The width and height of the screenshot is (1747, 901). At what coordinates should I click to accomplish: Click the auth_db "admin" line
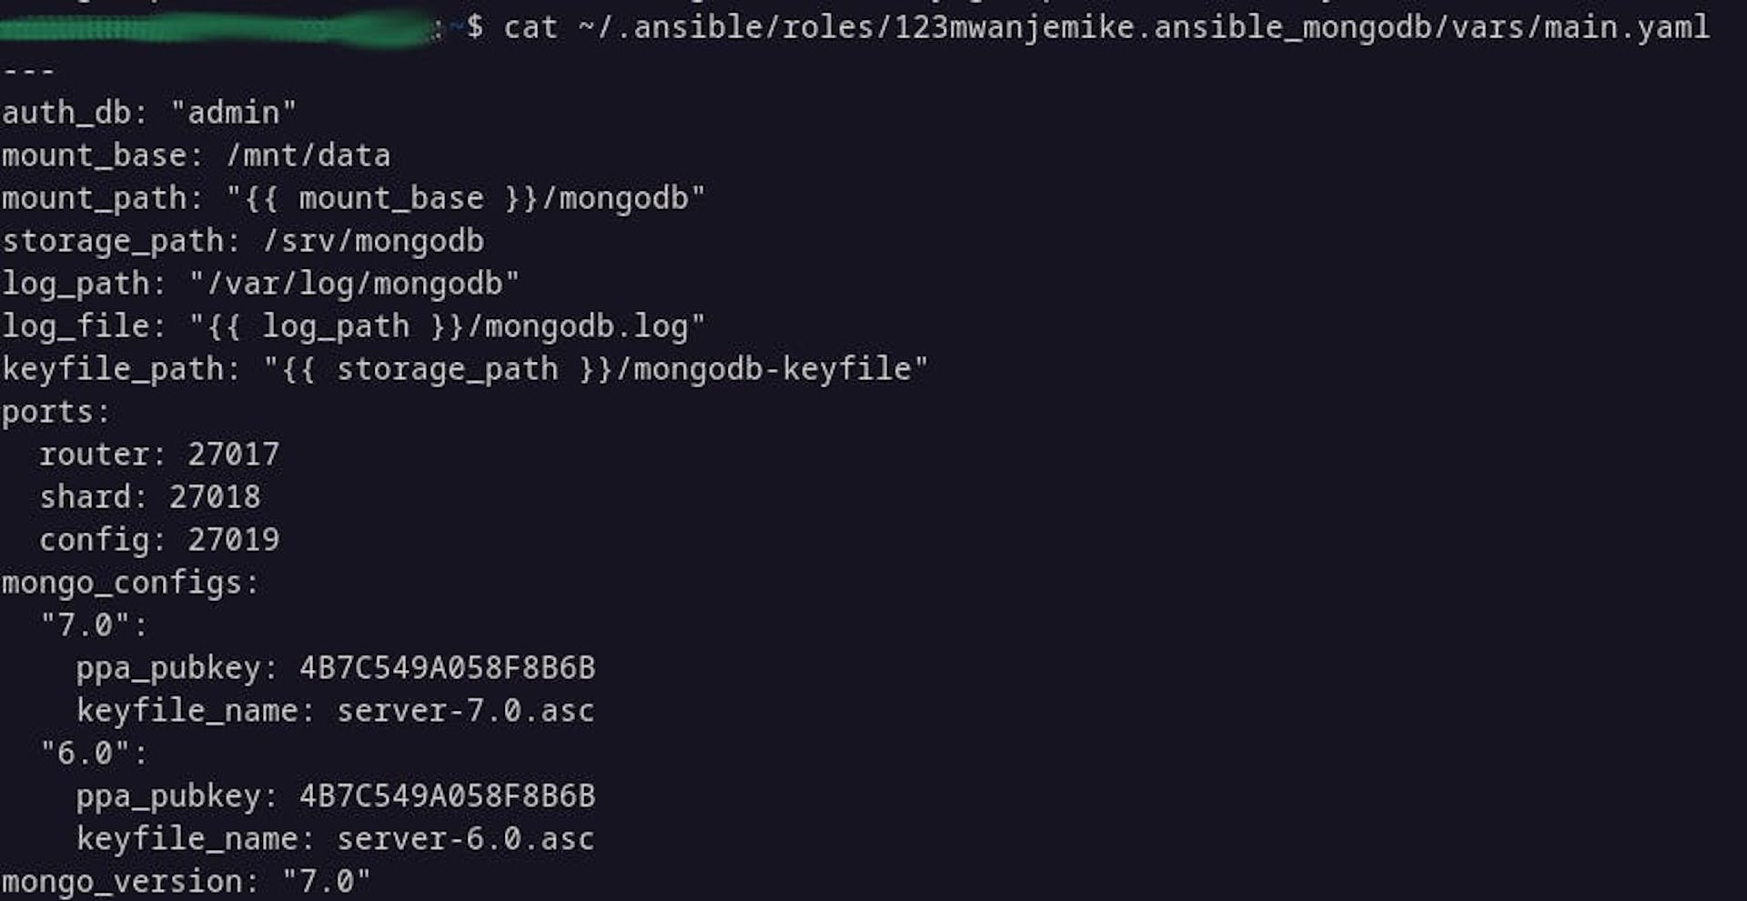click(149, 113)
